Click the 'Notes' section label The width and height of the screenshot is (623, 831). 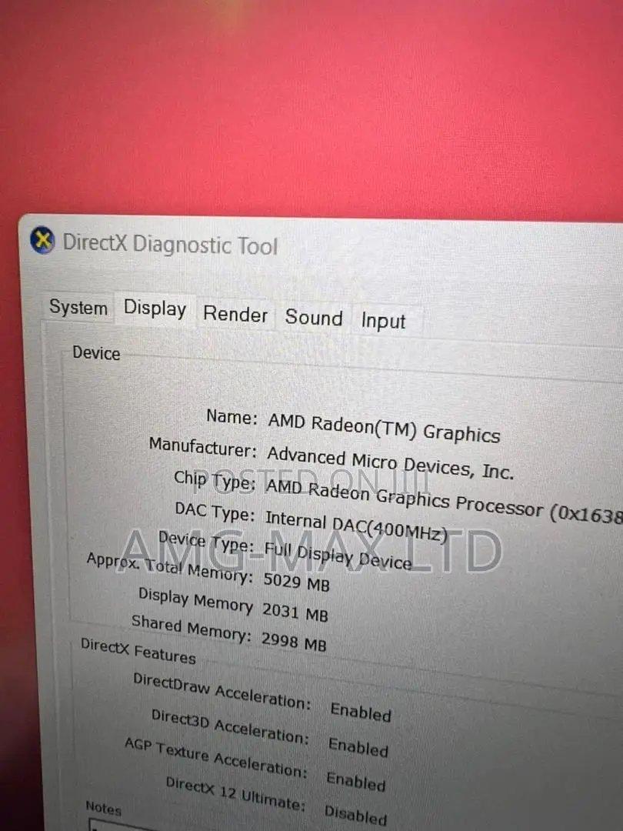click(103, 808)
